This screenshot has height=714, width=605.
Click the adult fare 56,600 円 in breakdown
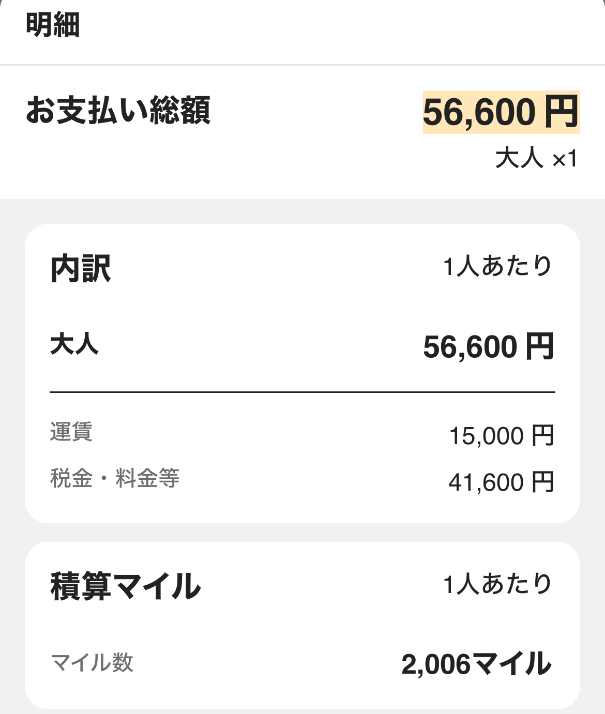tap(489, 347)
